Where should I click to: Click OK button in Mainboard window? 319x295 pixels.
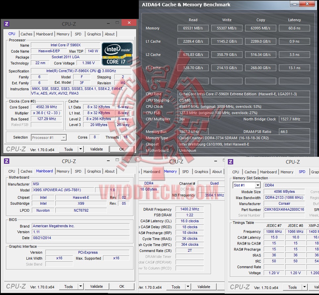(122, 286)
